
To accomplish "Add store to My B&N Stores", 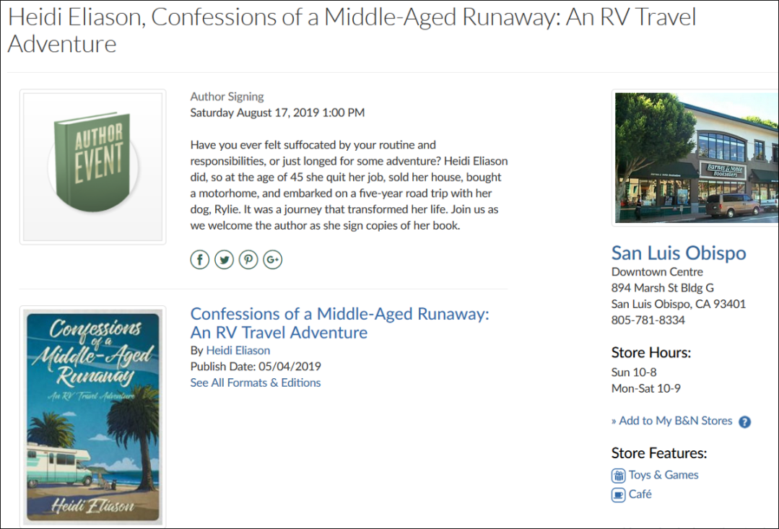I will (x=675, y=421).
